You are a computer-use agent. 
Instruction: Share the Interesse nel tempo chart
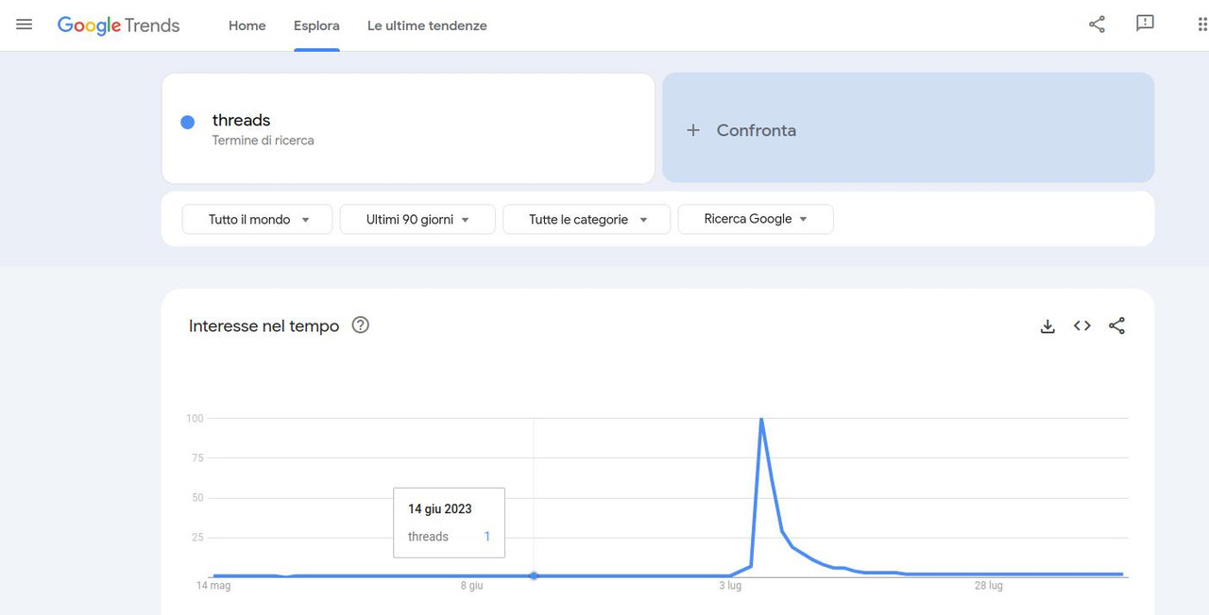1116,325
